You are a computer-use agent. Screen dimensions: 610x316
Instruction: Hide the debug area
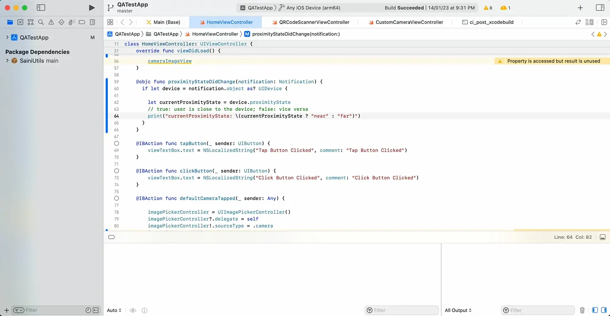tap(603, 237)
